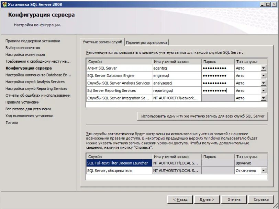Click Требования к свободному месту step

coord(38,61)
